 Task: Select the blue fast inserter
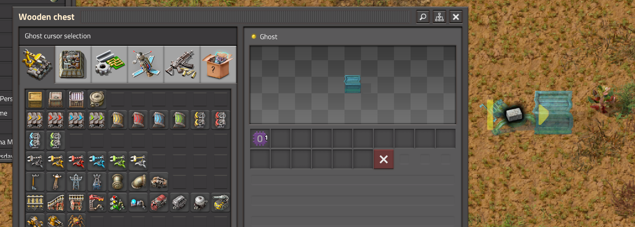(x=97, y=161)
